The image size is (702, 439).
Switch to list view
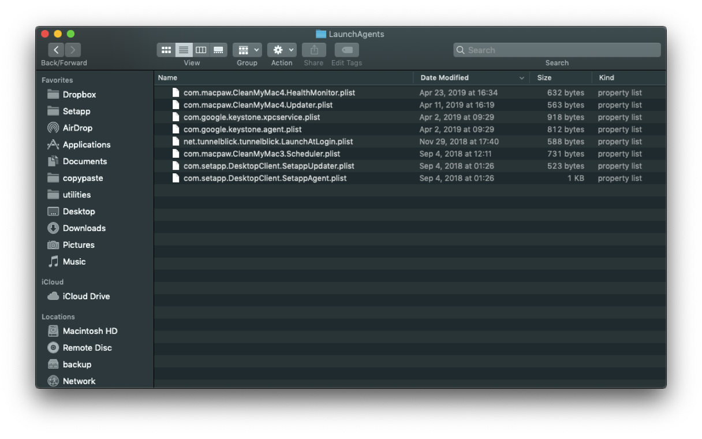[184, 50]
